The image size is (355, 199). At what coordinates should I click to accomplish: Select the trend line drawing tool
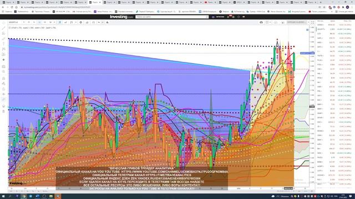click(3, 28)
